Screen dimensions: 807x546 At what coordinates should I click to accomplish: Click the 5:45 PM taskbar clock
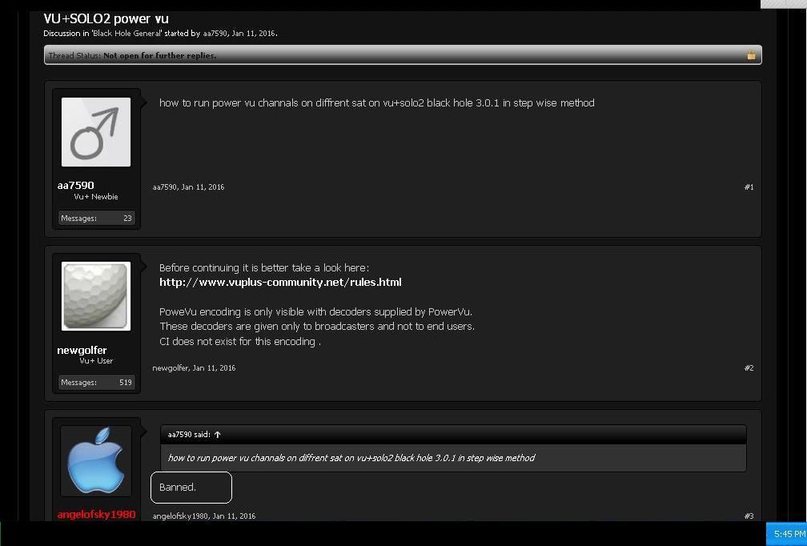(x=789, y=534)
